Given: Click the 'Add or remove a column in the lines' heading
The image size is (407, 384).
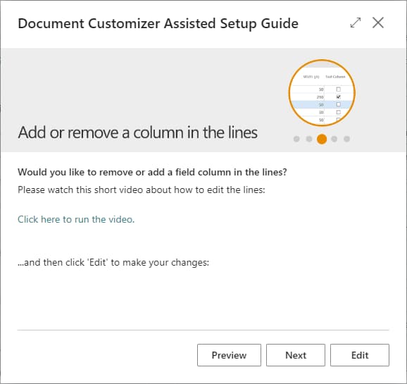Looking at the screenshot, I should click(137, 132).
